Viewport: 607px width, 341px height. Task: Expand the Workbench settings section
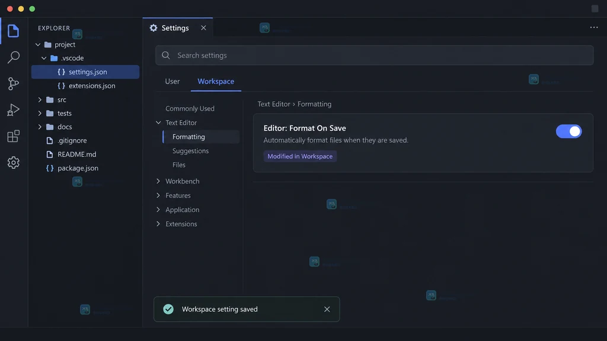coord(158,181)
